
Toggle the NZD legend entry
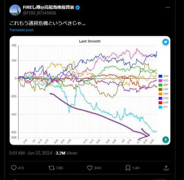point(163,80)
